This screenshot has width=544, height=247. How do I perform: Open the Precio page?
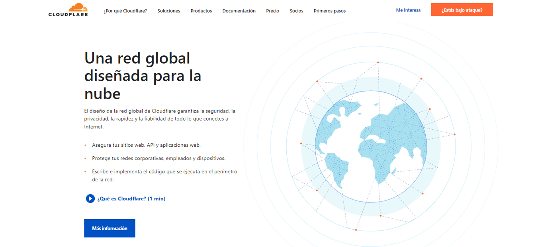[x=272, y=11]
